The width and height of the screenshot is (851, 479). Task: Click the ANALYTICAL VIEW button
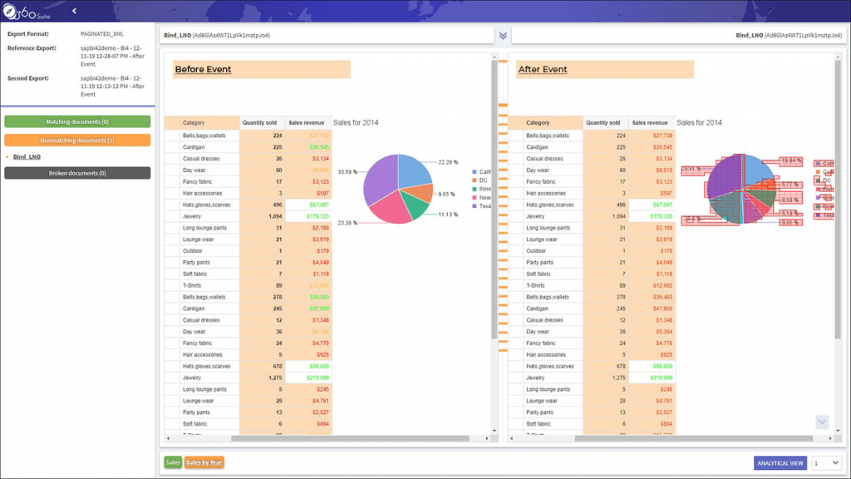[780, 463]
